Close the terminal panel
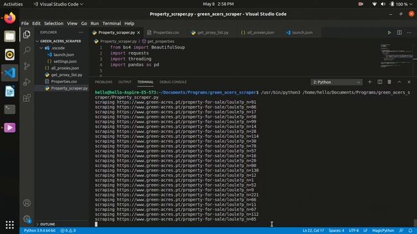This screenshot has width=417, height=234. [409, 82]
